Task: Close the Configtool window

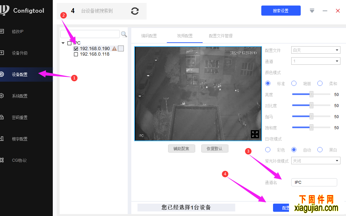Action: click(x=338, y=11)
